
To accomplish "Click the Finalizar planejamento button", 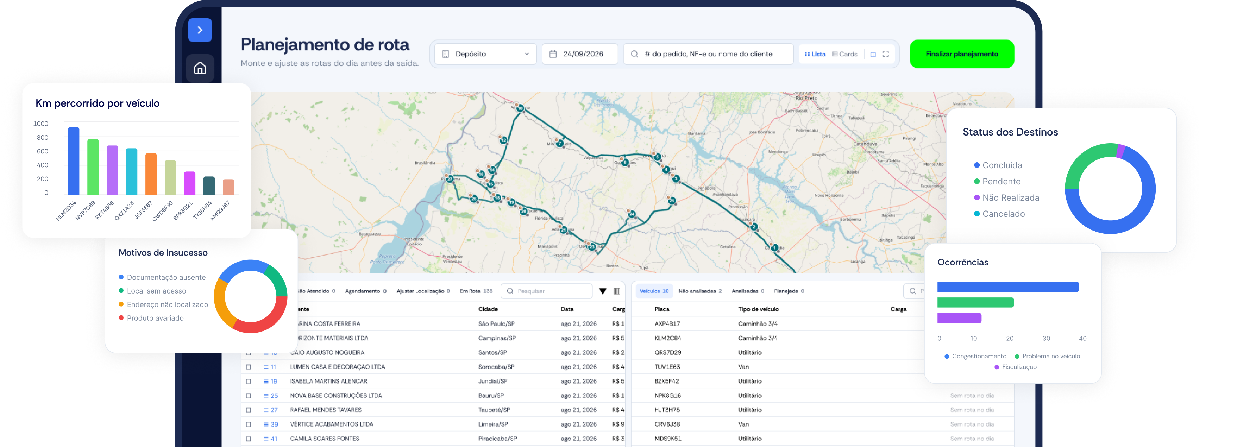I will click(961, 54).
